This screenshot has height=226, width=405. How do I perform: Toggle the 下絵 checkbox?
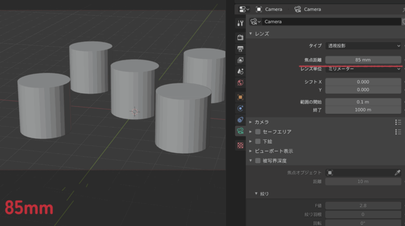coord(258,141)
